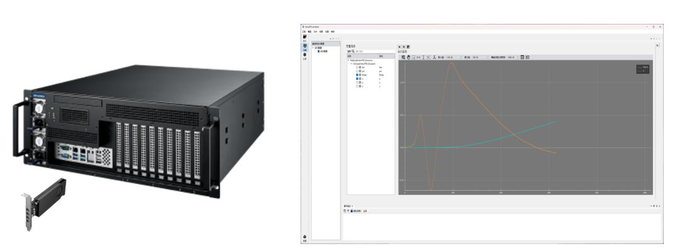The width and height of the screenshot is (680, 251).
Task: Float the output panel with its undock button
Action: point(654,206)
